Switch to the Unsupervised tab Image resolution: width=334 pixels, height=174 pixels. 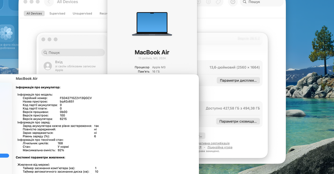(82, 13)
